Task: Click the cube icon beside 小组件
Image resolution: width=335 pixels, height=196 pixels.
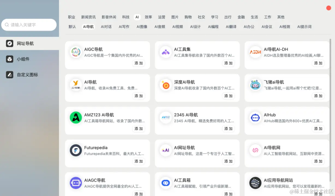Action: (x=10, y=59)
